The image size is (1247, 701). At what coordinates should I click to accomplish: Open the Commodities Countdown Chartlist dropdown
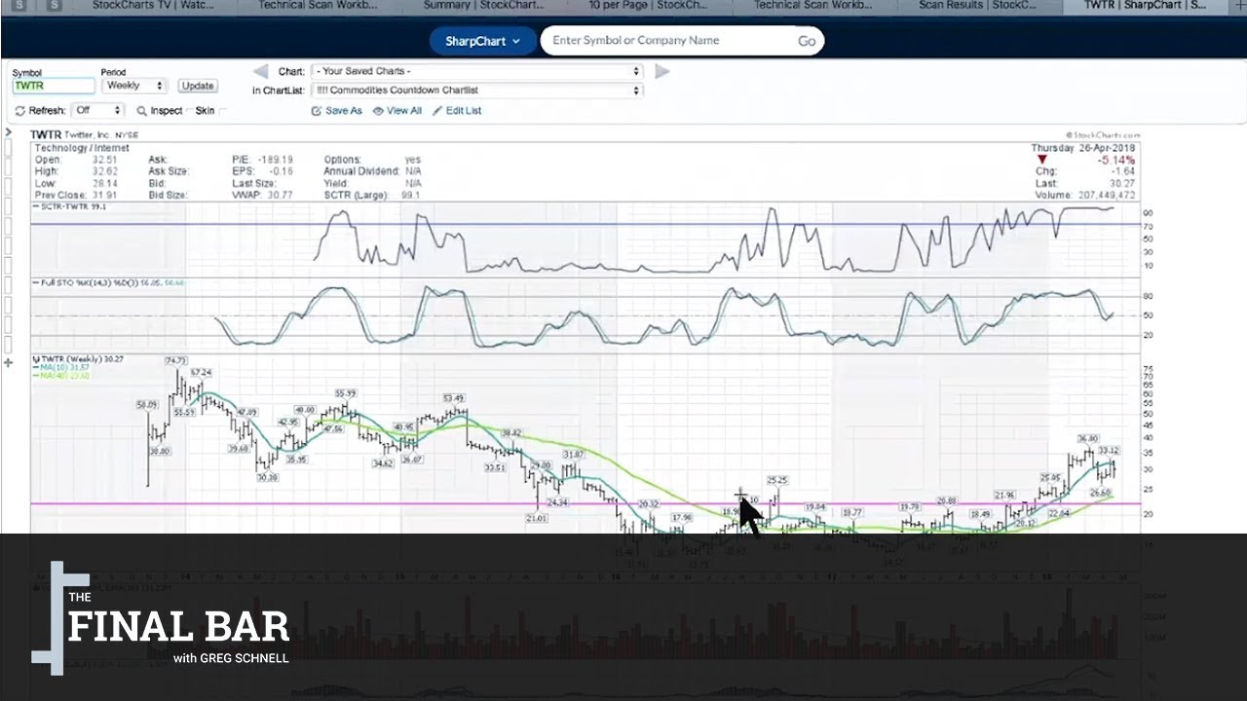[476, 91]
